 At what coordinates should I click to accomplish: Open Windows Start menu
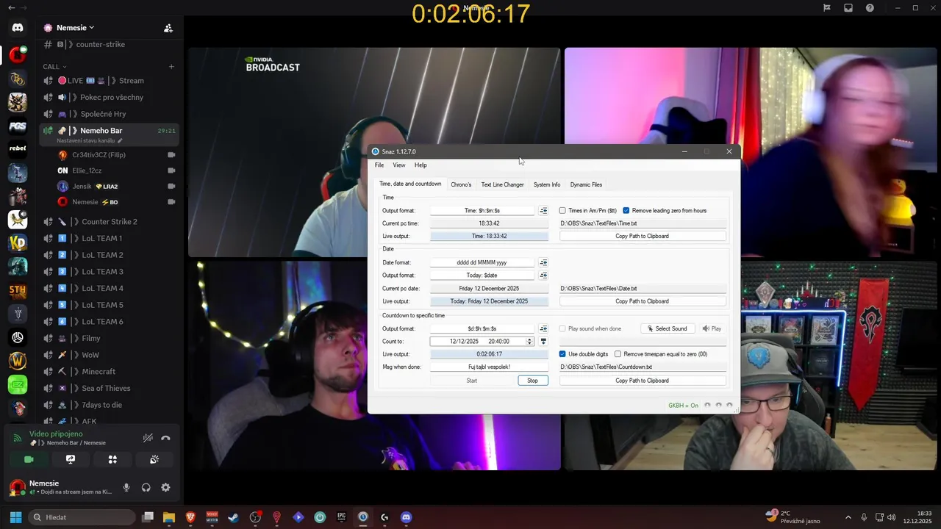[15, 517]
